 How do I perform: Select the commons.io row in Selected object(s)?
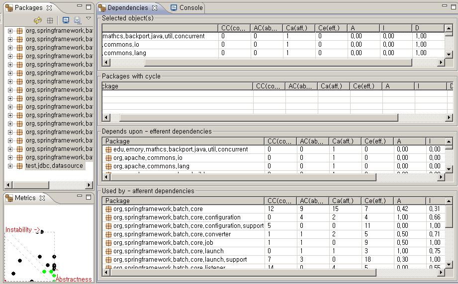[274, 45]
